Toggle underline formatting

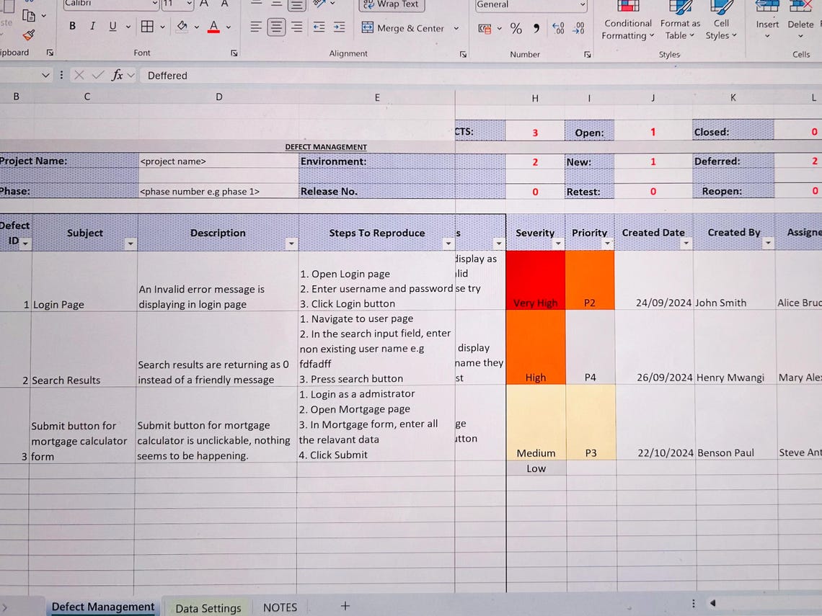pyautogui.click(x=113, y=25)
